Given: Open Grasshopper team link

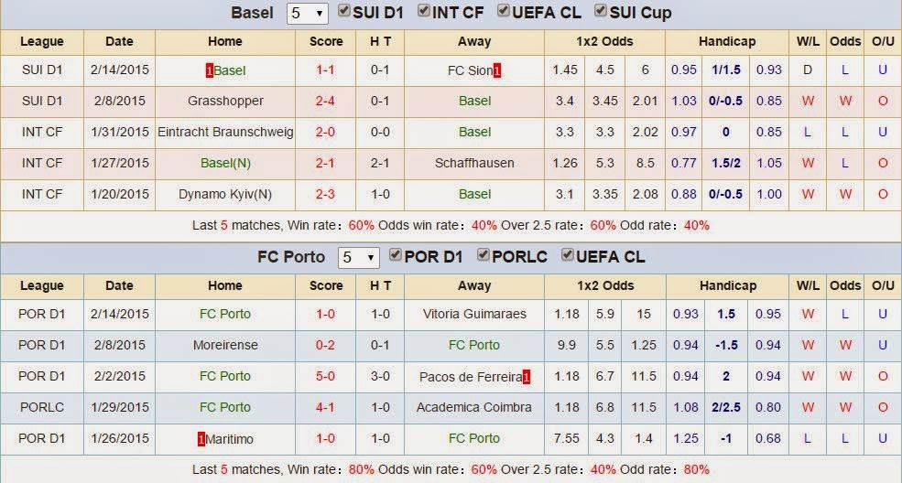Looking at the screenshot, I should [225, 101].
